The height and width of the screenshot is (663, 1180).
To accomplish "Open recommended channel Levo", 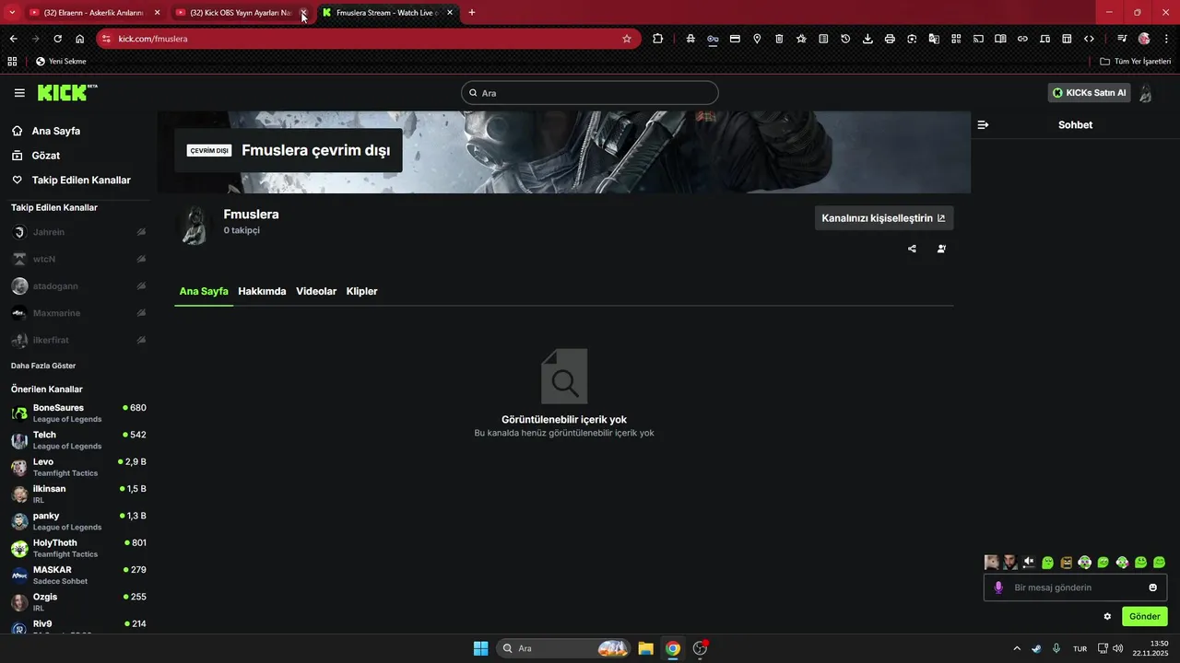I will (x=78, y=467).
